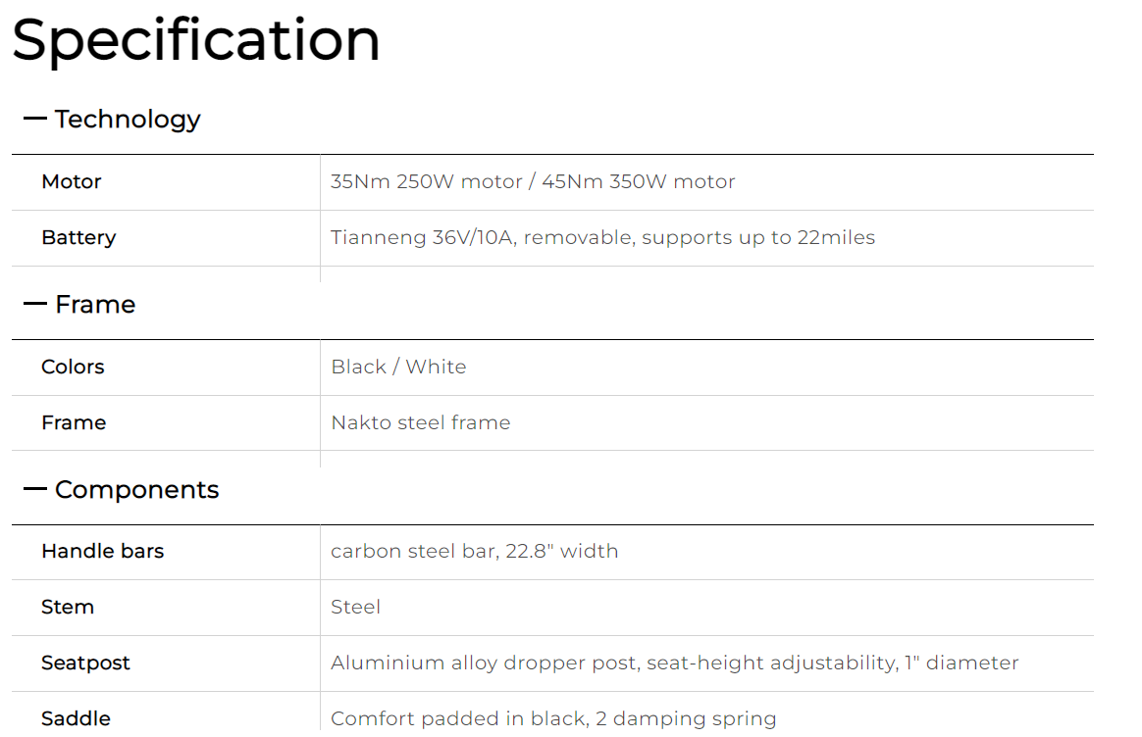Click the Specification page title
The height and width of the screenshot is (737, 1142).
coord(196,40)
